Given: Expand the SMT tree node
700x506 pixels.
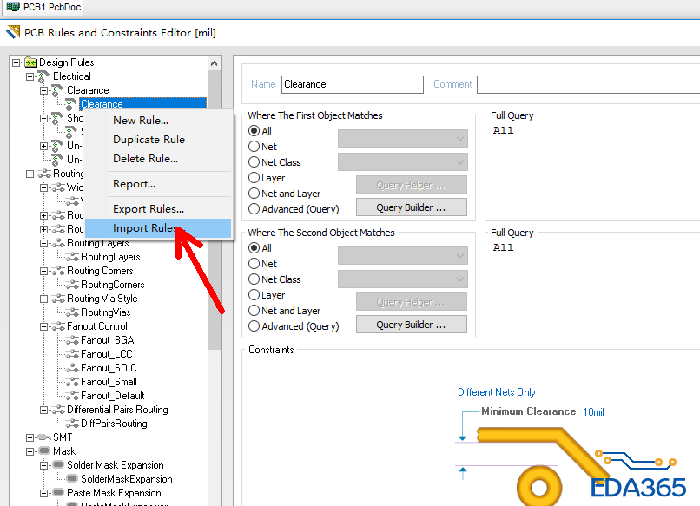Looking at the screenshot, I should [x=30, y=437].
